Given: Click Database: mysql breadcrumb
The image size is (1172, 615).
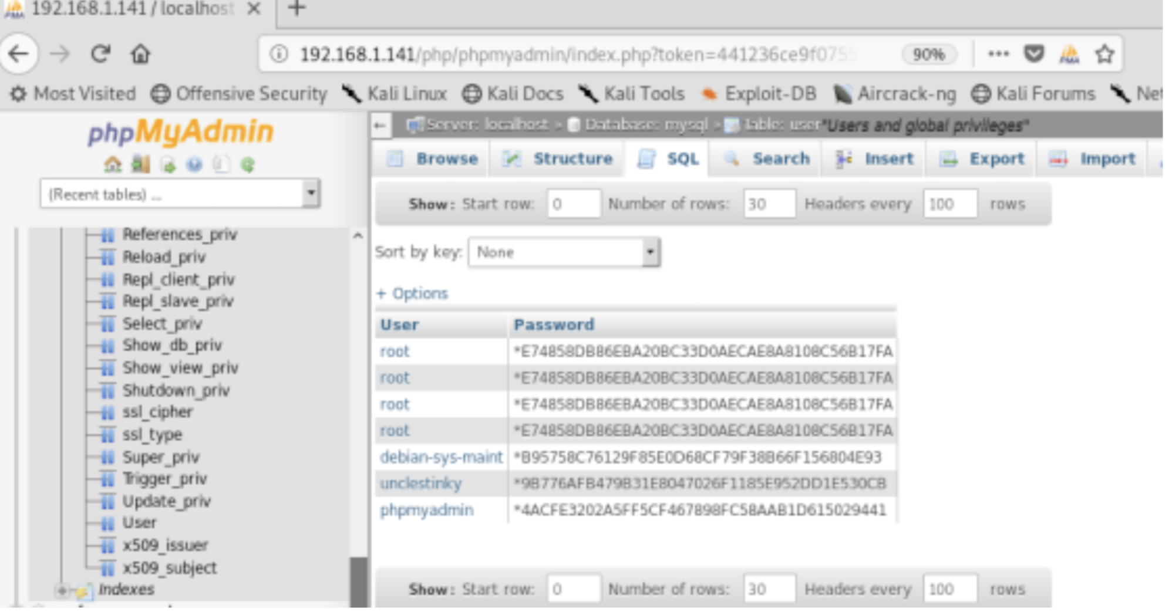Looking at the screenshot, I should [x=639, y=125].
